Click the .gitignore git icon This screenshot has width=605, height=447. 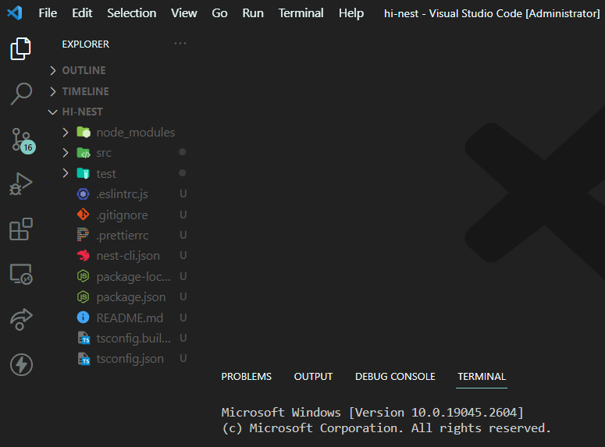(x=83, y=215)
